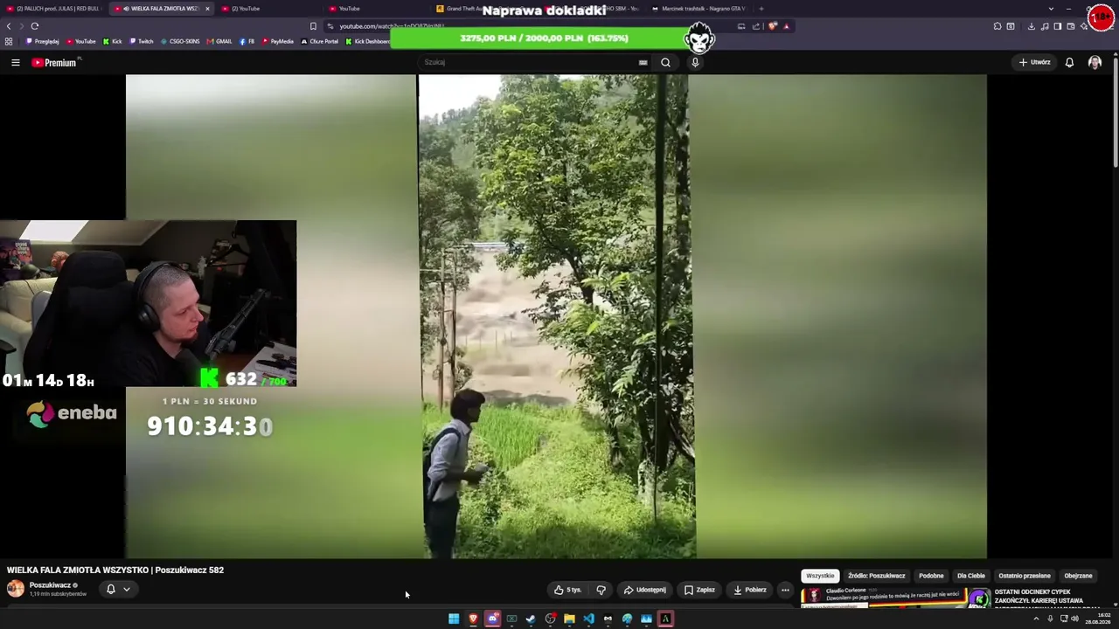Click the Udostępnij share button
This screenshot has width=1119, height=629.
645,590
